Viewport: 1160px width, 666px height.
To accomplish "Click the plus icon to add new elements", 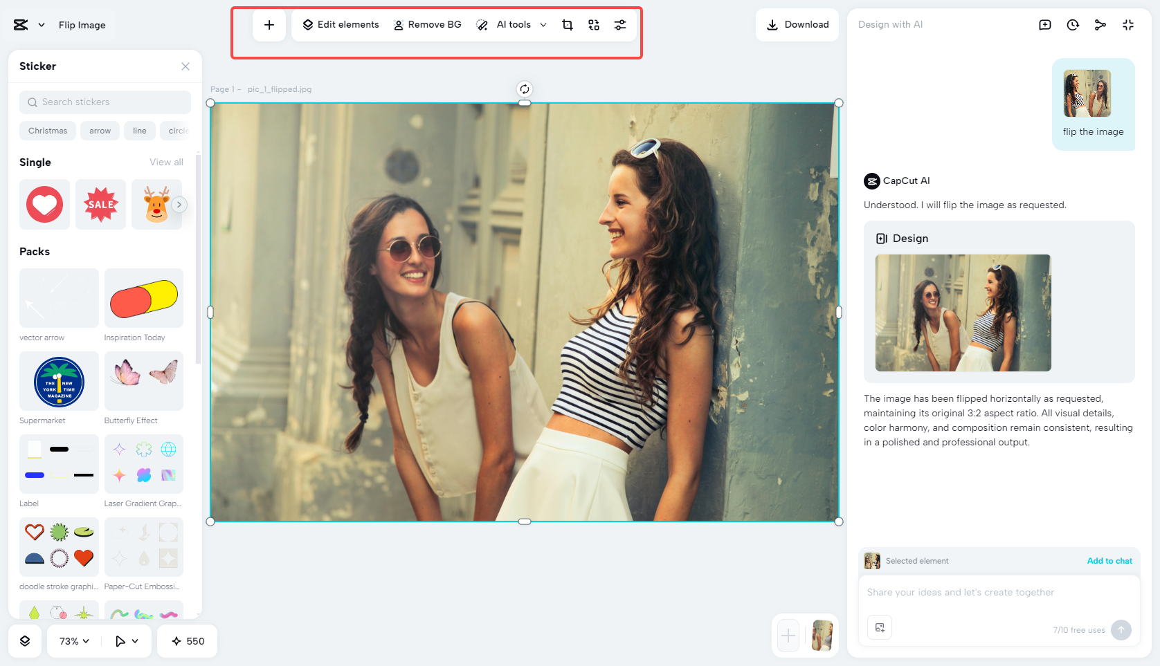I will [x=269, y=24].
